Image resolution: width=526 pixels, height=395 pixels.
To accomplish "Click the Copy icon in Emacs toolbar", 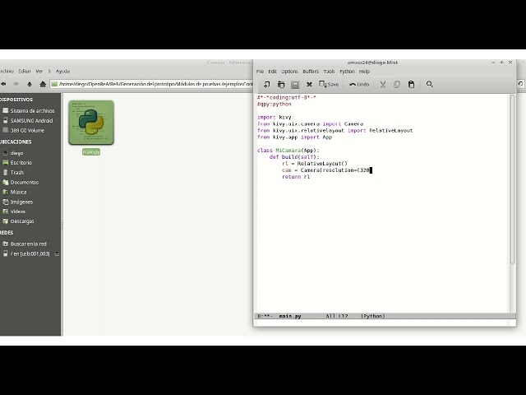I will tap(397, 84).
